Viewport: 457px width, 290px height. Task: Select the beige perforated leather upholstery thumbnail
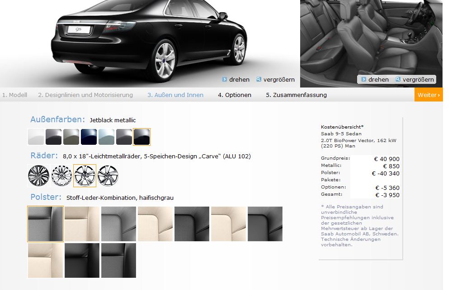pyautogui.click(x=155, y=224)
